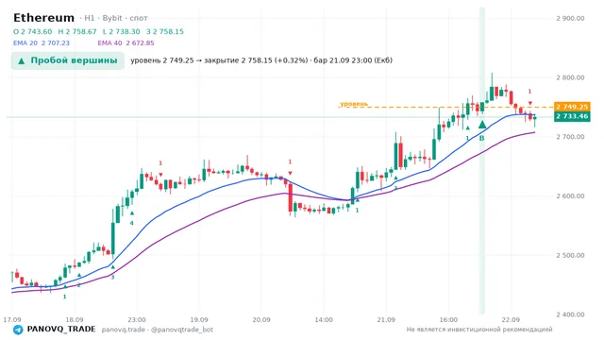The height and width of the screenshot is (340, 604).
Task: Click the orange 2 749.25 level price tag
Action: point(572,107)
